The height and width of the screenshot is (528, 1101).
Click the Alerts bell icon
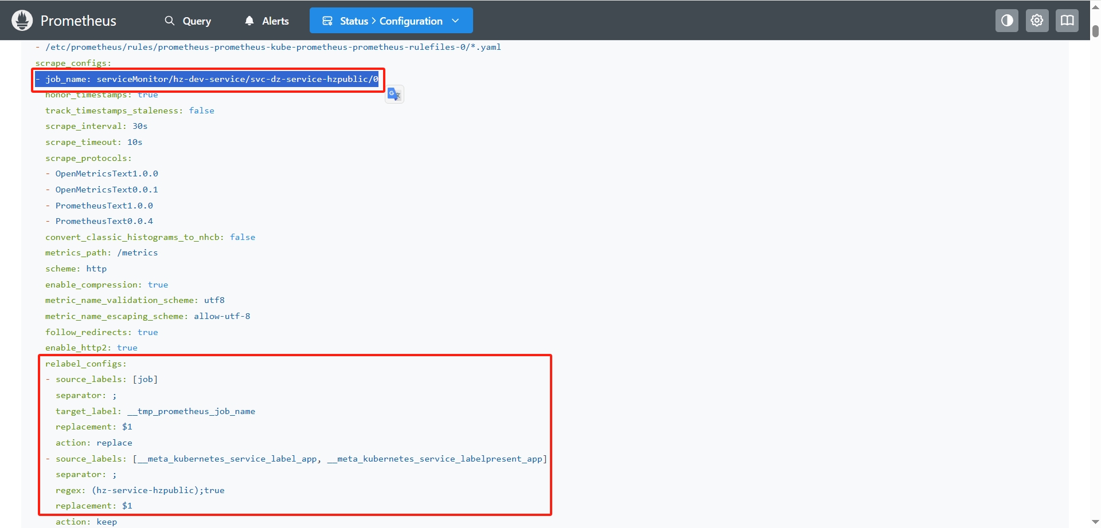249,21
